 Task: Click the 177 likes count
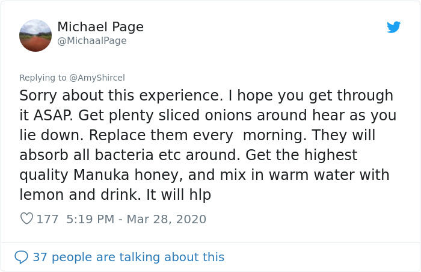(x=48, y=219)
